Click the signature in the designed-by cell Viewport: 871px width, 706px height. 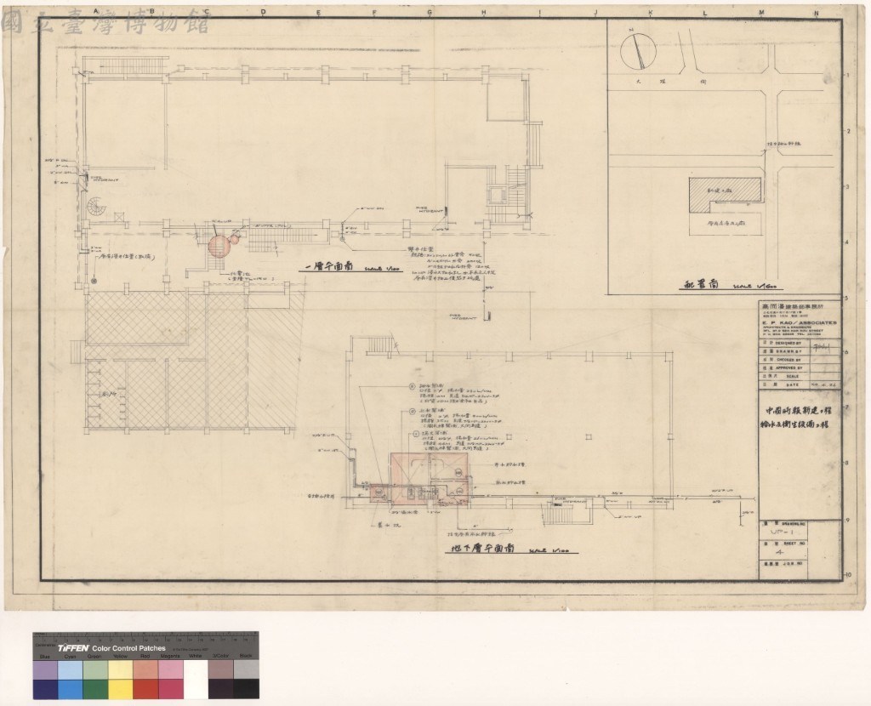[823, 348]
